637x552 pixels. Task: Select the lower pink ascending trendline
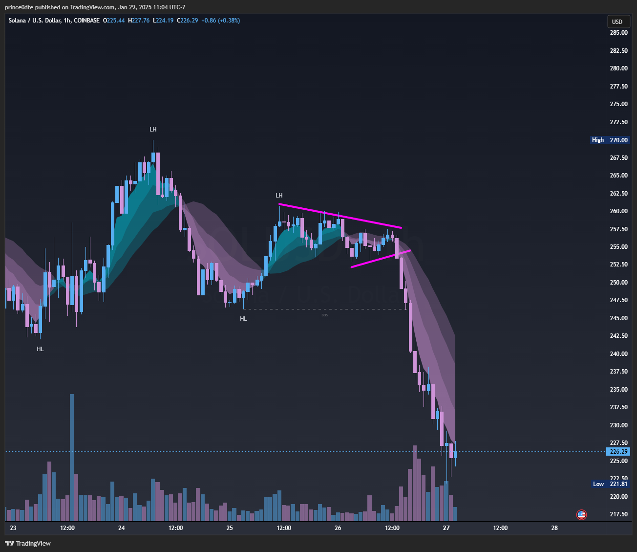pyautogui.click(x=381, y=259)
